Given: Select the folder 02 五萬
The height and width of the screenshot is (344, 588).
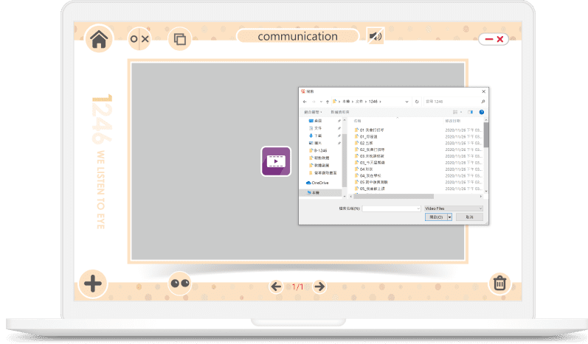Looking at the screenshot, I should point(368,142).
